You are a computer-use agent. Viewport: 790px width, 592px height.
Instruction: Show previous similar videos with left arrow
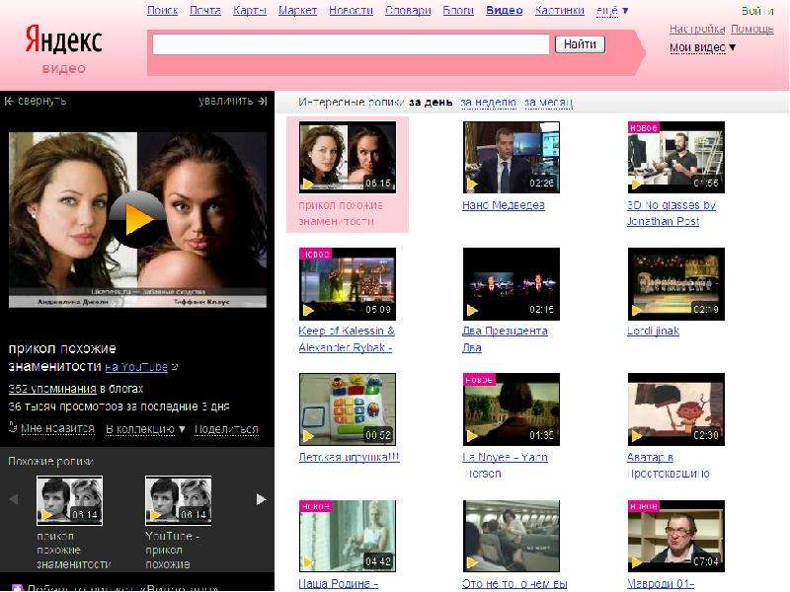tap(14, 499)
